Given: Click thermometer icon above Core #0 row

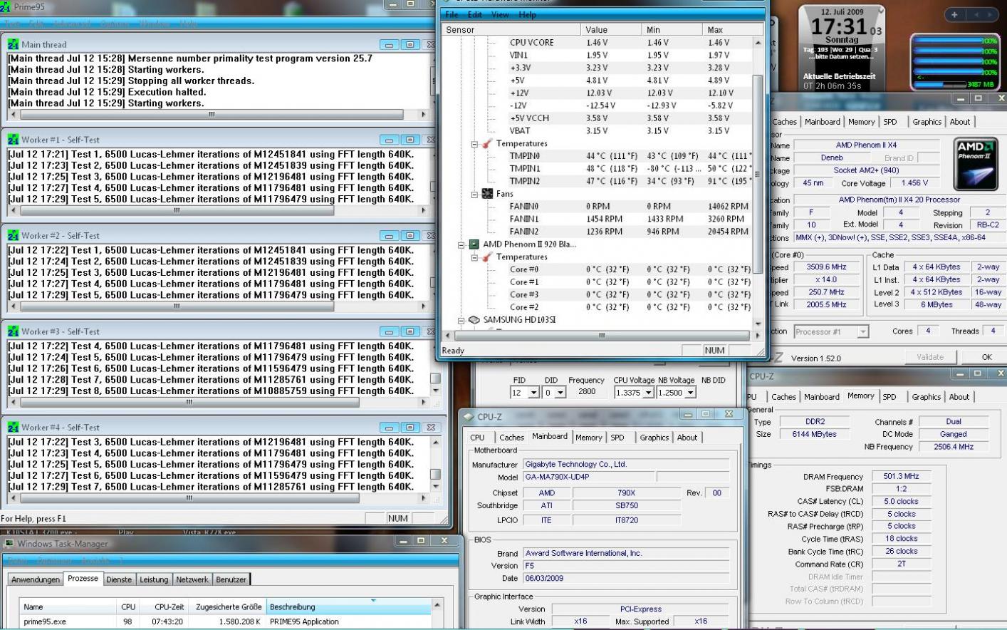Looking at the screenshot, I should click(487, 257).
